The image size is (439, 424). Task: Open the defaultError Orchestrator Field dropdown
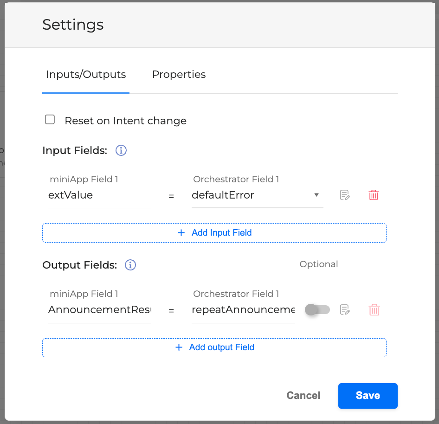[251, 195]
